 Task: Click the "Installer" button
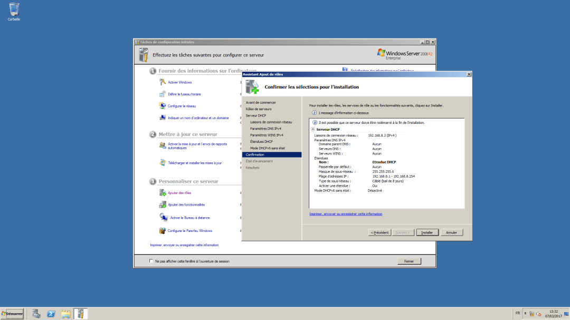click(x=427, y=232)
